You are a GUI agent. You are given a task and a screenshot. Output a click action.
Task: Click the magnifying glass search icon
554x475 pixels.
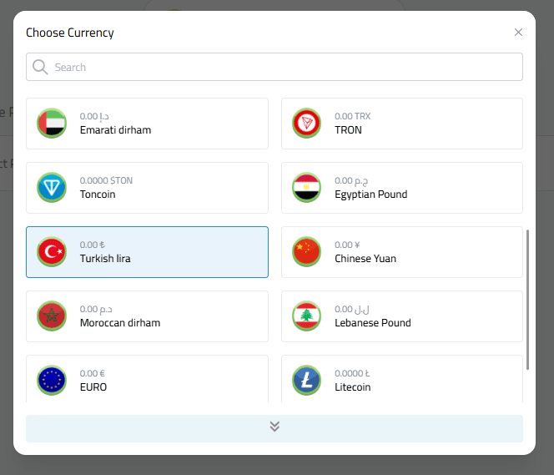click(40, 67)
